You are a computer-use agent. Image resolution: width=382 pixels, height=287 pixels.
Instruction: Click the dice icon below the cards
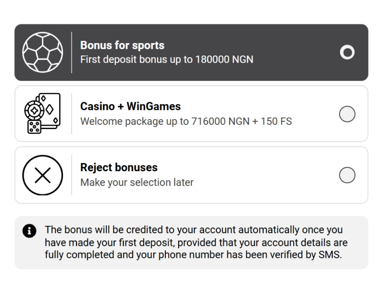[x=34, y=126]
